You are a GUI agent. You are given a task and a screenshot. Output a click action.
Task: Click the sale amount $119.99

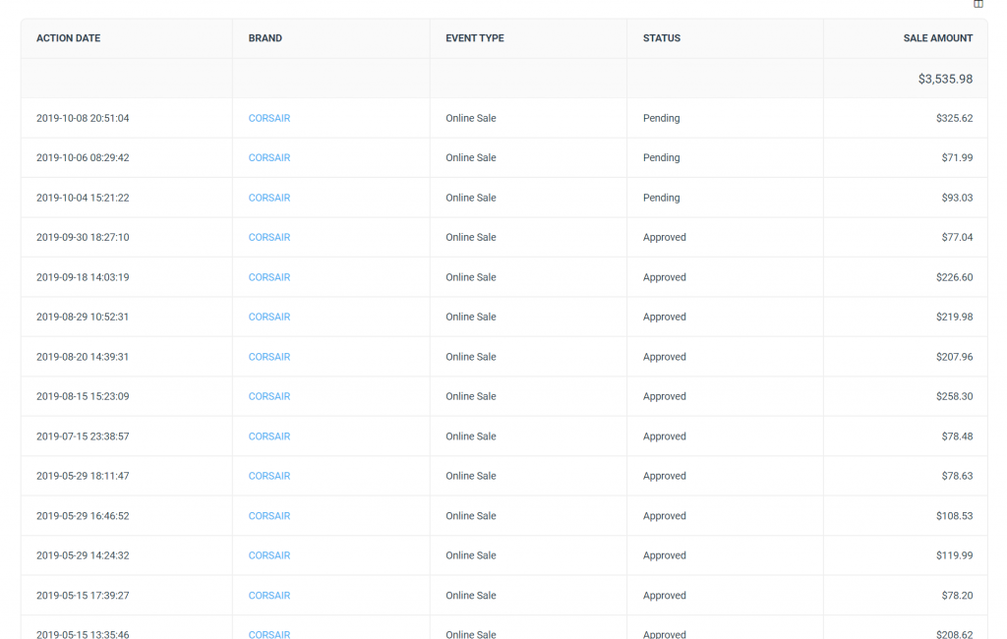coord(954,556)
